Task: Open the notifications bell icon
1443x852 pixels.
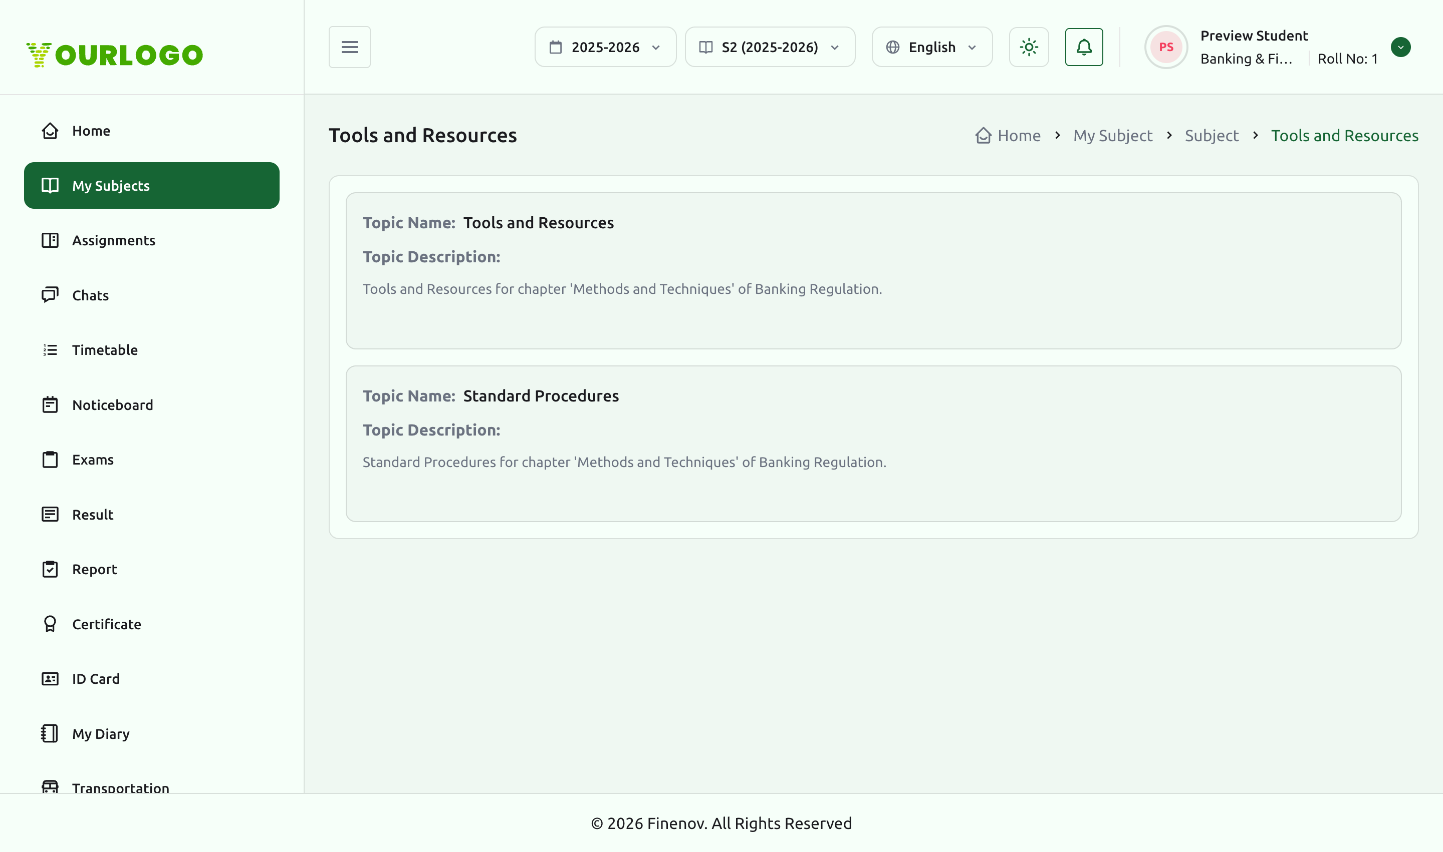Action: point(1084,47)
